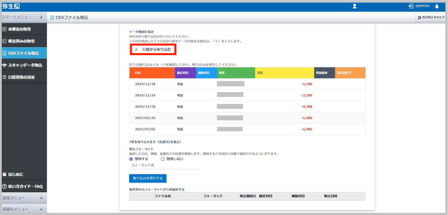Open the user account icon
The height and width of the screenshot is (215, 448).
(355, 6)
